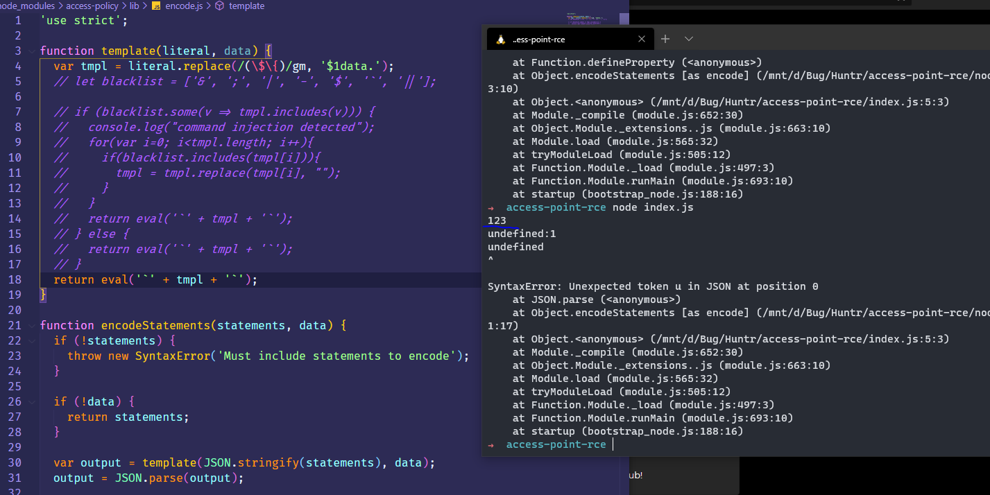Click the JavaScript file icon in the breadcrumb
This screenshot has height=495, width=990.
(x=157, y=6)
